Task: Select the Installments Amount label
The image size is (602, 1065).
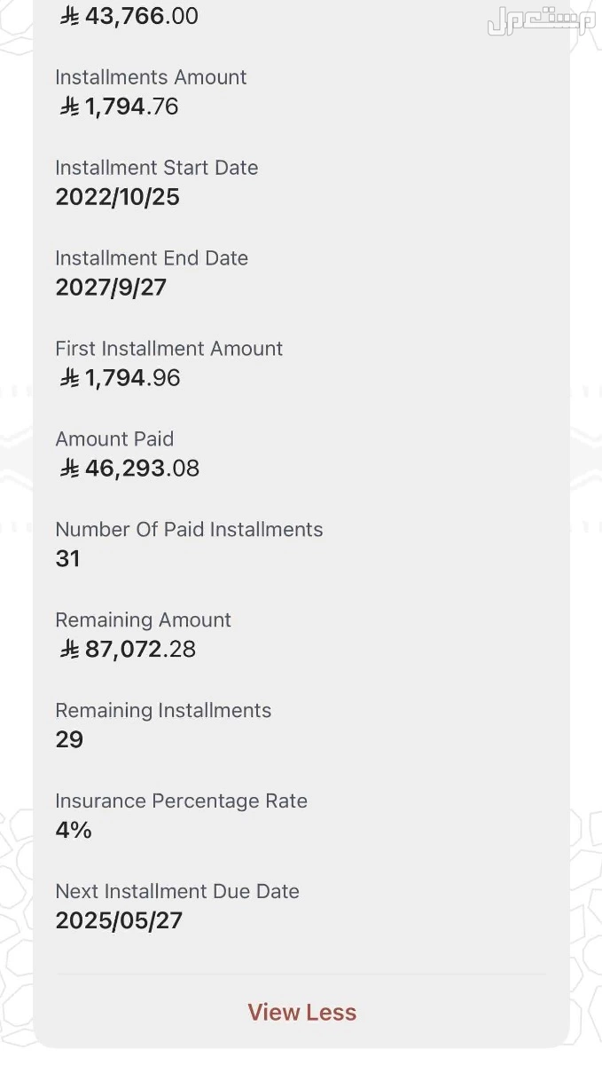Action: click(x=151, y=77)
